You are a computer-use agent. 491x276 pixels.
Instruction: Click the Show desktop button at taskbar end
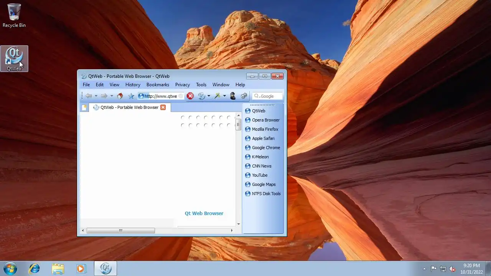(x=488, y=268)
